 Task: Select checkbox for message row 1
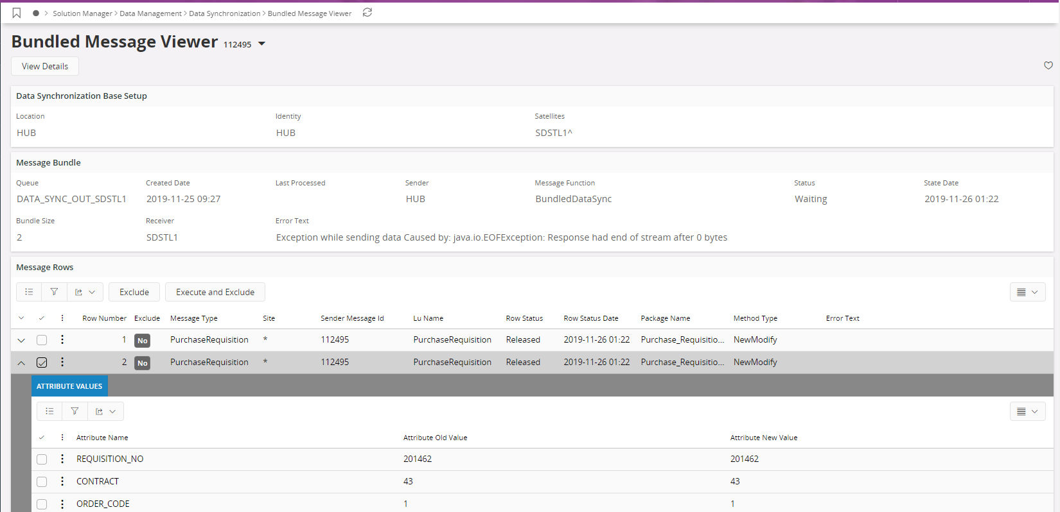point(42,340)
